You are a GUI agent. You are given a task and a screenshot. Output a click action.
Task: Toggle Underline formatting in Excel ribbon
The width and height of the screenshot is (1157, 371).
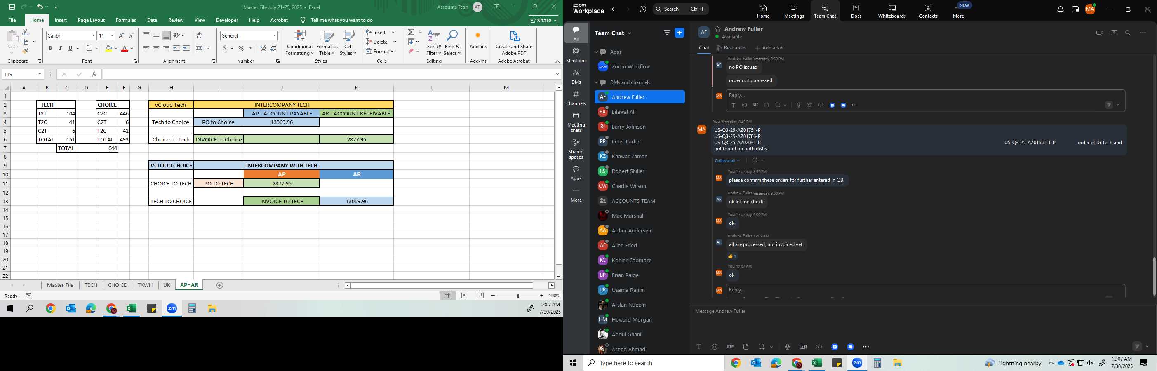pos(70,49)
